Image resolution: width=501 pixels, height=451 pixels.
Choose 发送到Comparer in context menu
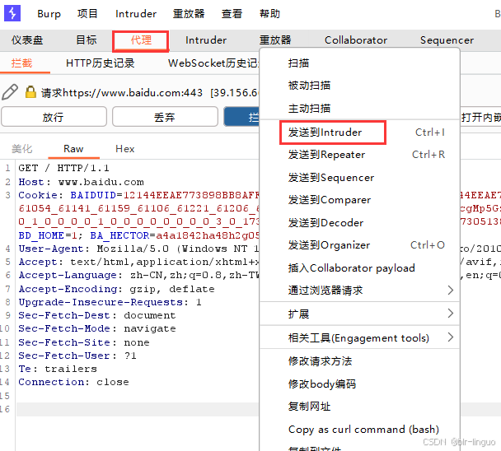359,200
